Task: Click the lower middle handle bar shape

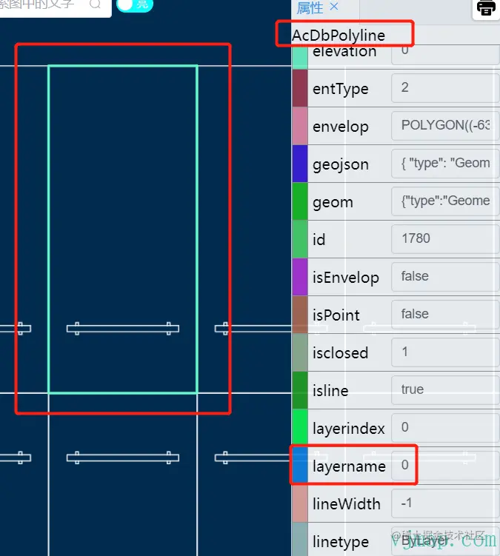Action: (123, 458)
